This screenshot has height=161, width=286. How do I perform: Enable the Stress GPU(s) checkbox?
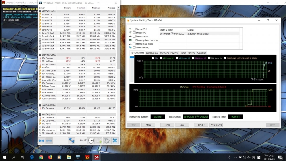click(134, 47)
